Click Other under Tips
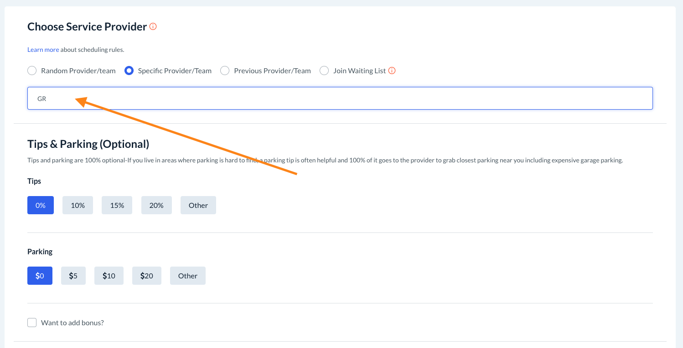683x348 pixels. click(198, 205)
